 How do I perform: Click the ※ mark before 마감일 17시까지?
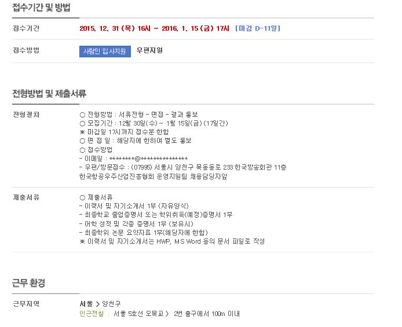pyautogui.click(x=82, y=132)
